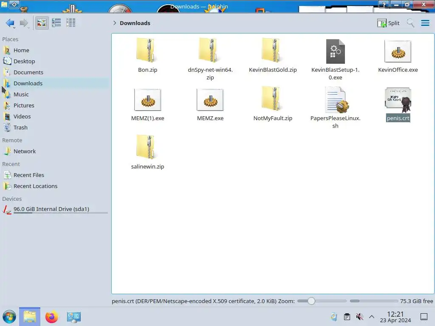This screenshot has height=326, width=435.
Task: Toggle Split view
Action: pyautogui.click(x=388, y=23)
